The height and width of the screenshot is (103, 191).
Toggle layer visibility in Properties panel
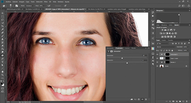pyautogui.click(x=142, y=99)
